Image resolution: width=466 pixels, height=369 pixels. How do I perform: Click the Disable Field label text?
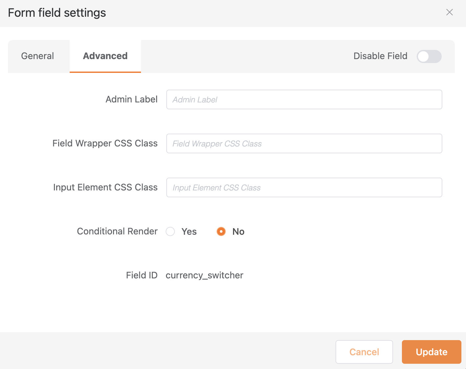click(380, 56)
